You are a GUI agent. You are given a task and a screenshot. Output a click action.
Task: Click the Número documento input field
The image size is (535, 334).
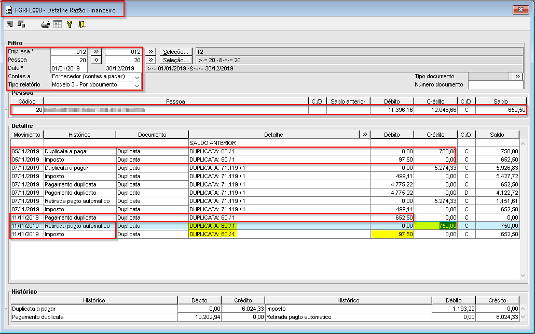(x=495, y=84)
